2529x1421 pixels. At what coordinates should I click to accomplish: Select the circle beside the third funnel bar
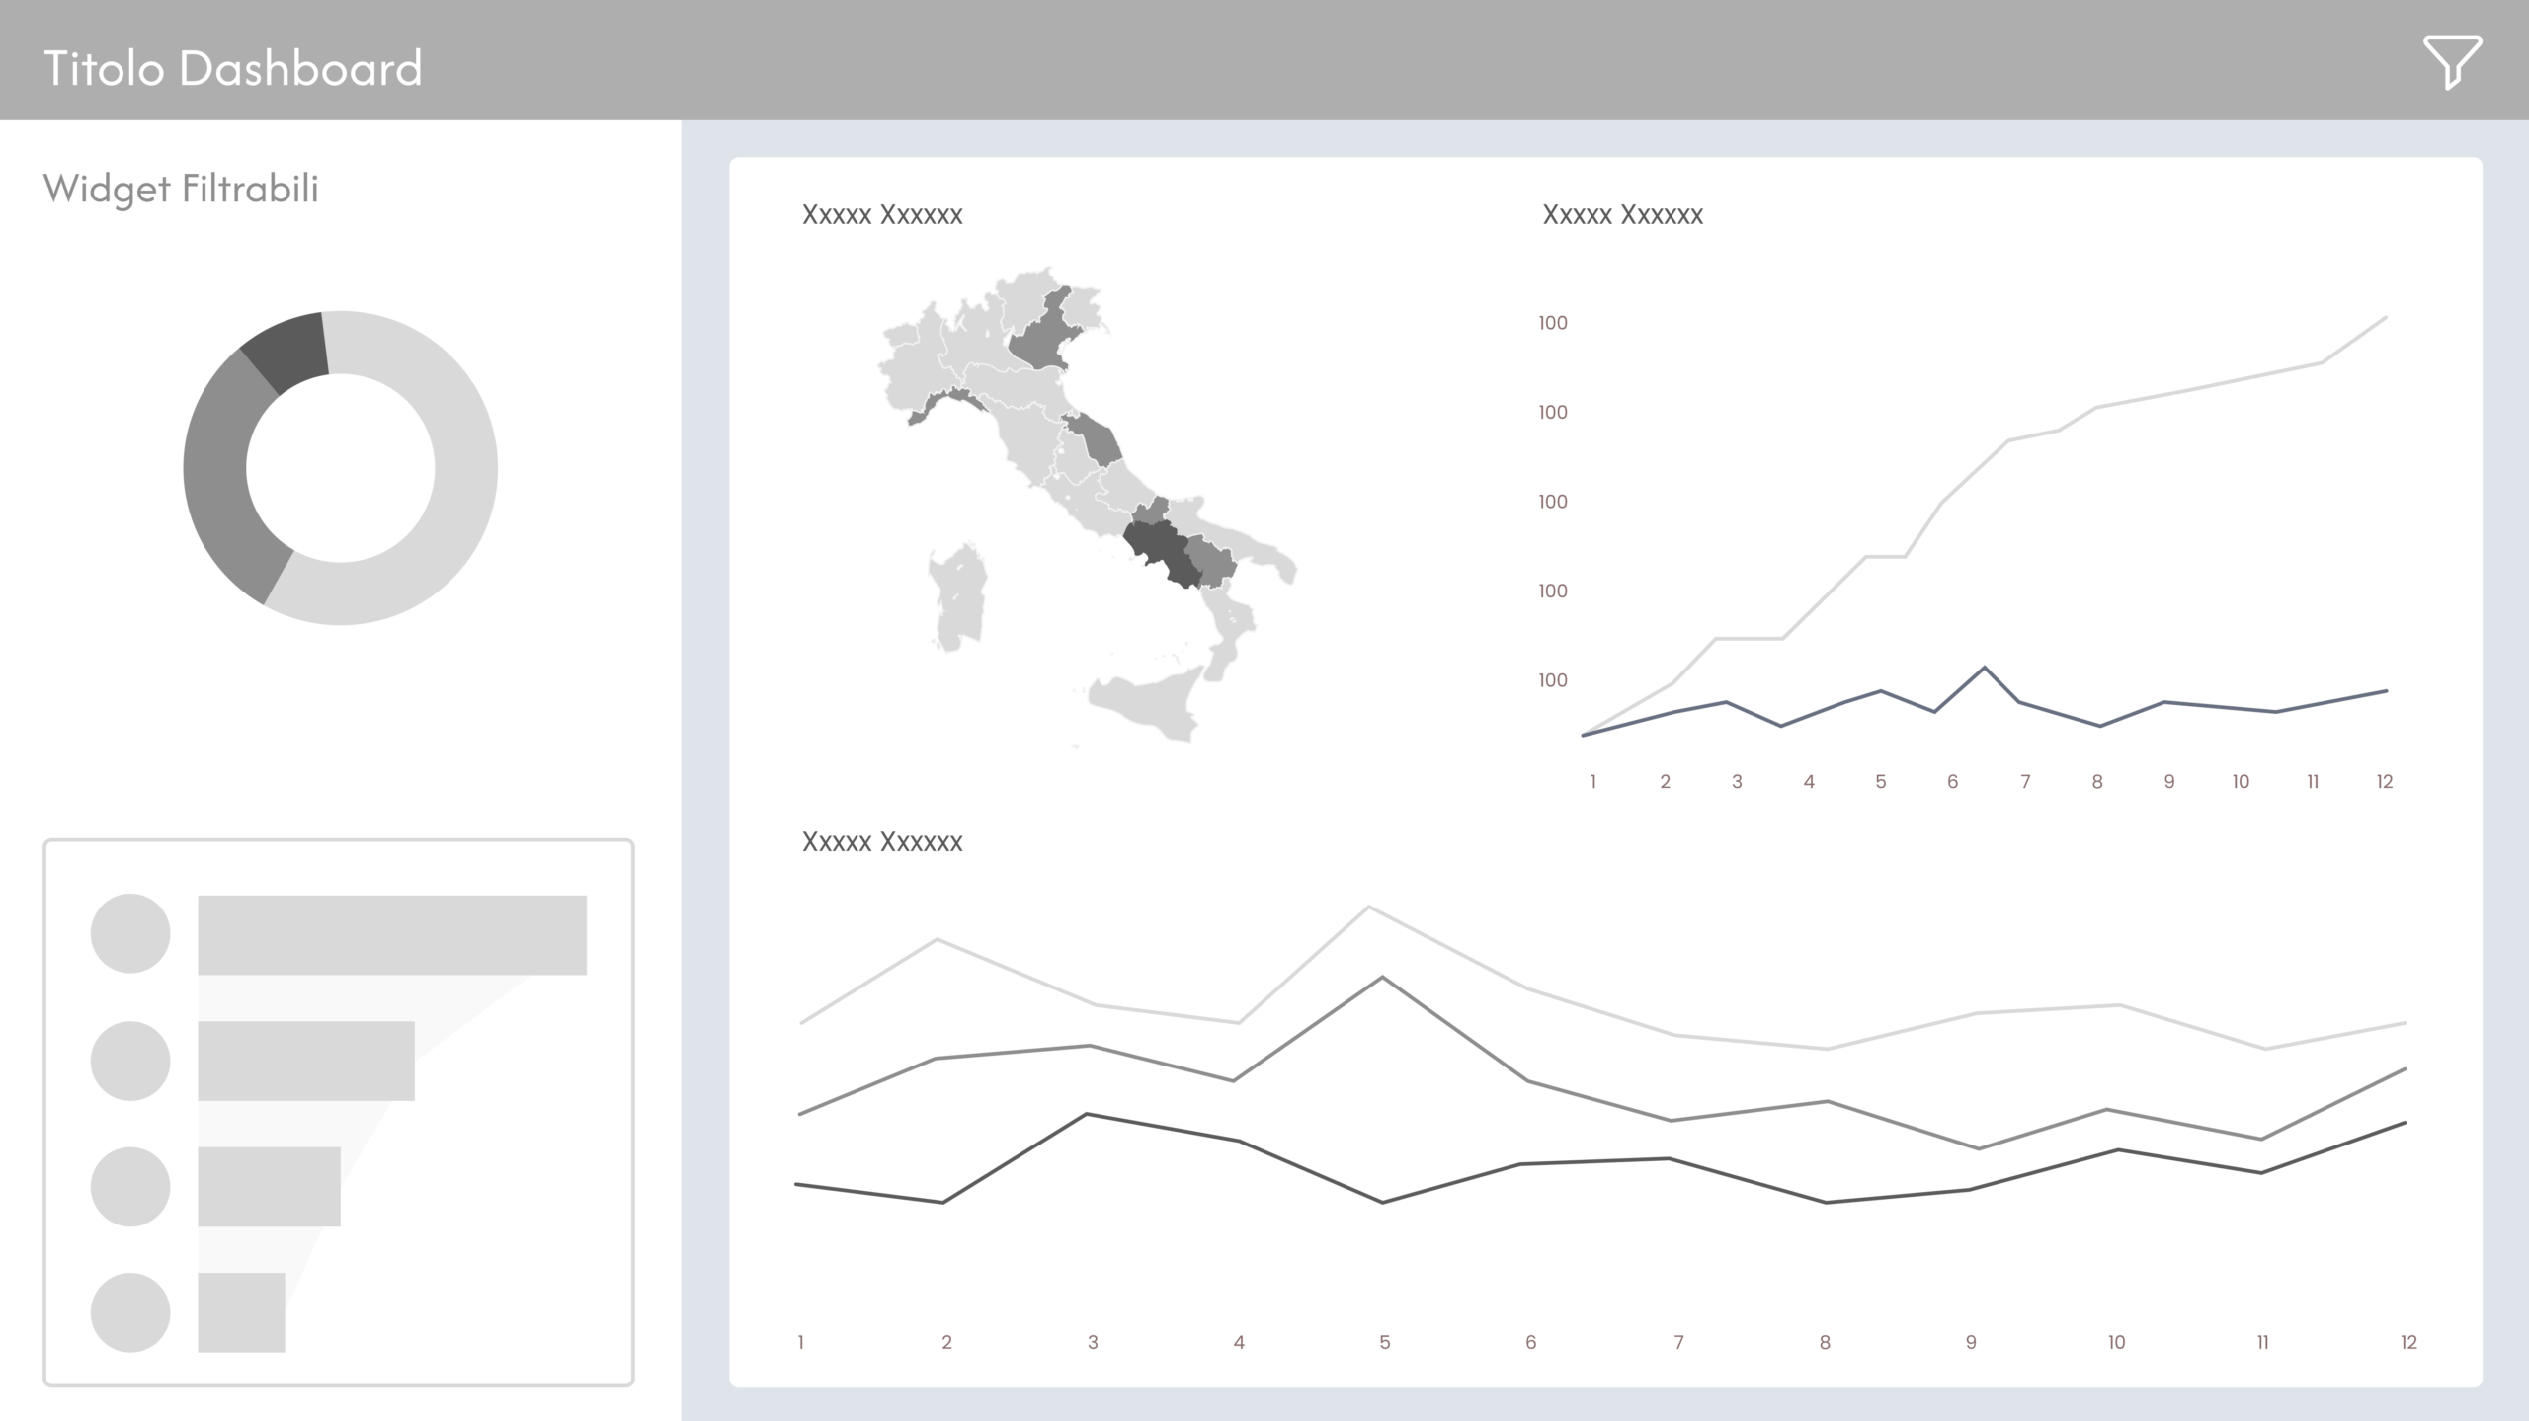[130, 1186]
